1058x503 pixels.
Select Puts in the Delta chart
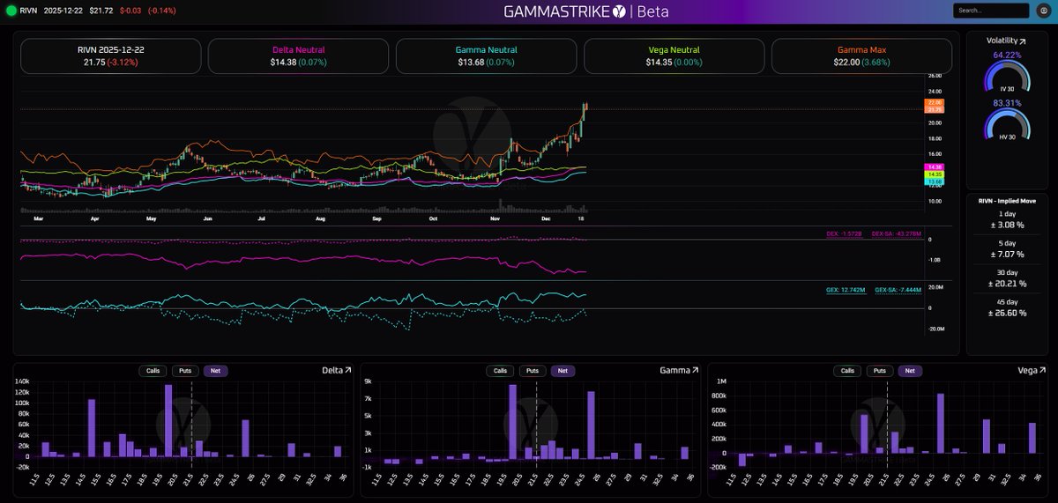185,371
